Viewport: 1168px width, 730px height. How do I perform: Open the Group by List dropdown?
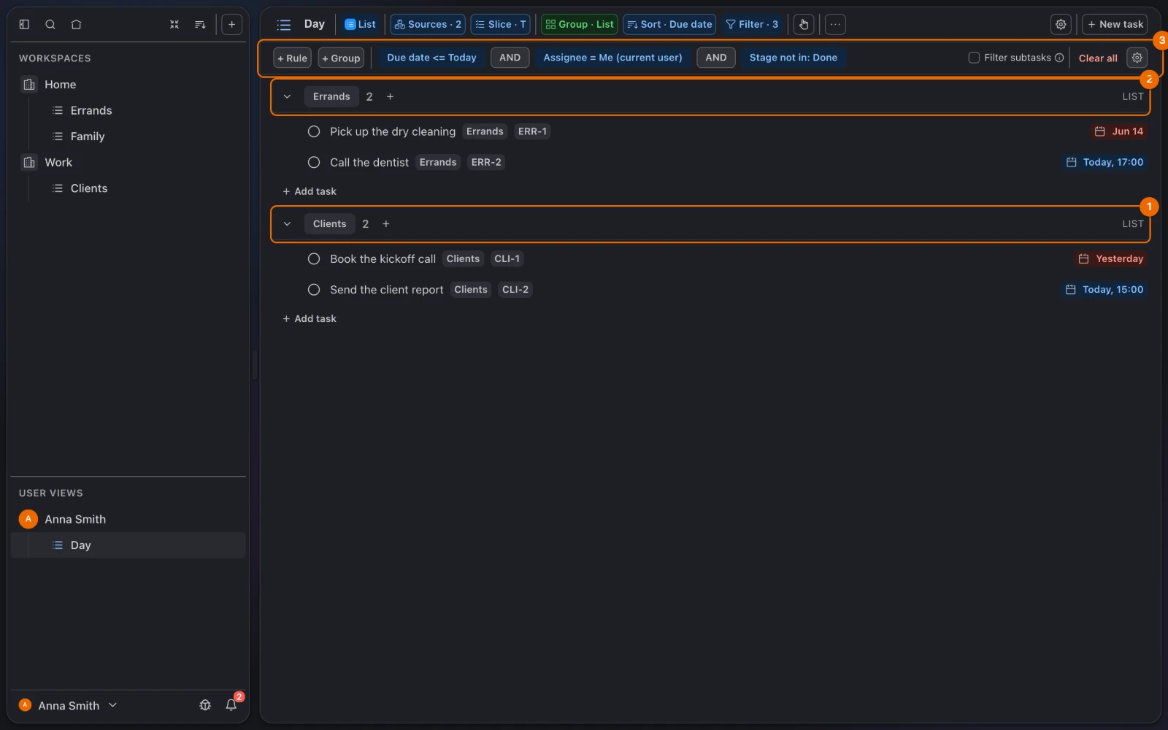(x=580, y=24)
